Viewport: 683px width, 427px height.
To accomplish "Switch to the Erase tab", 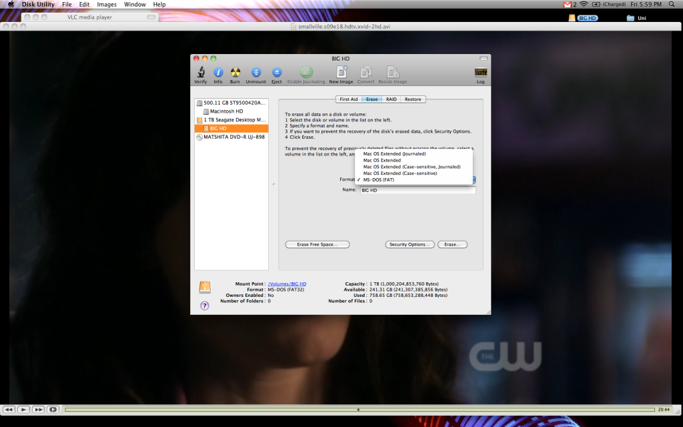I will pos(372,99).
